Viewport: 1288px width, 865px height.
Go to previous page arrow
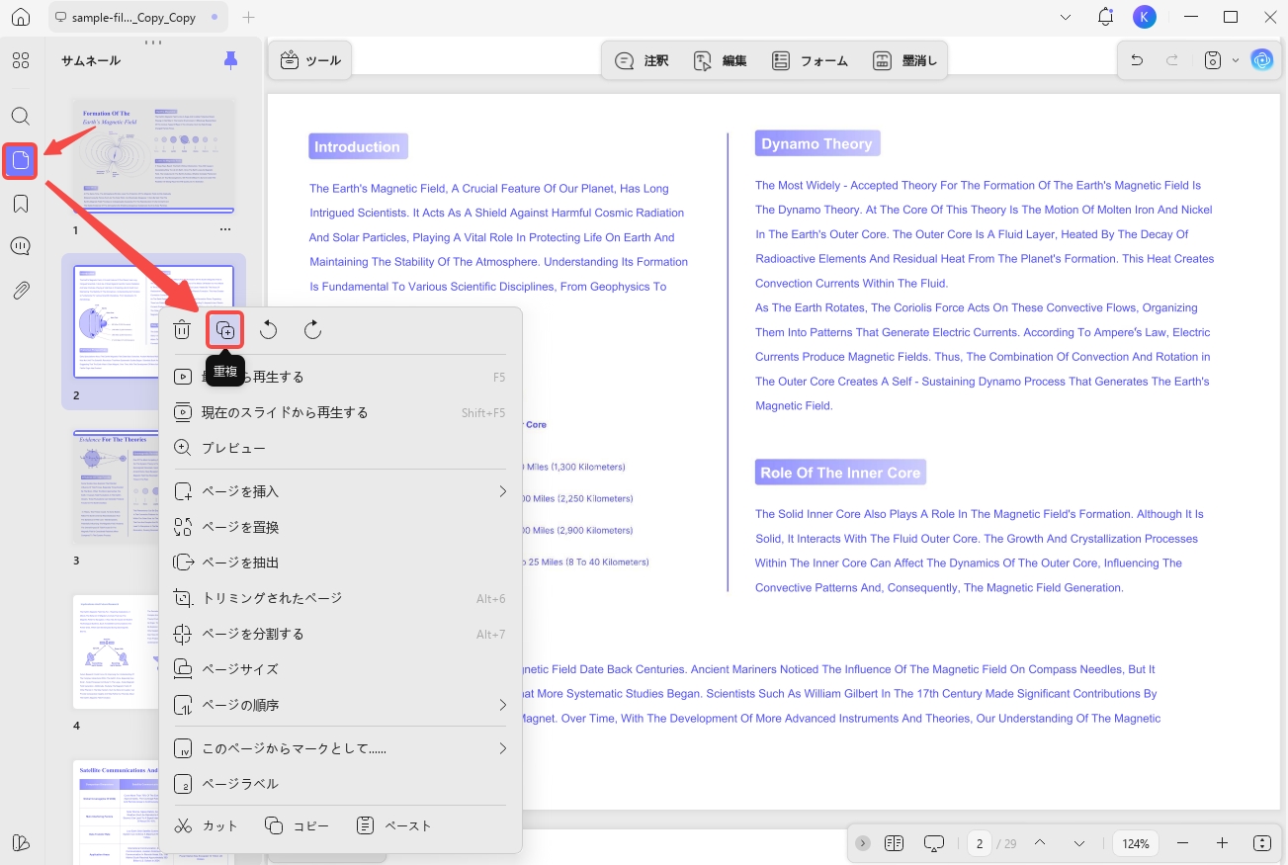click(1040, 843)
